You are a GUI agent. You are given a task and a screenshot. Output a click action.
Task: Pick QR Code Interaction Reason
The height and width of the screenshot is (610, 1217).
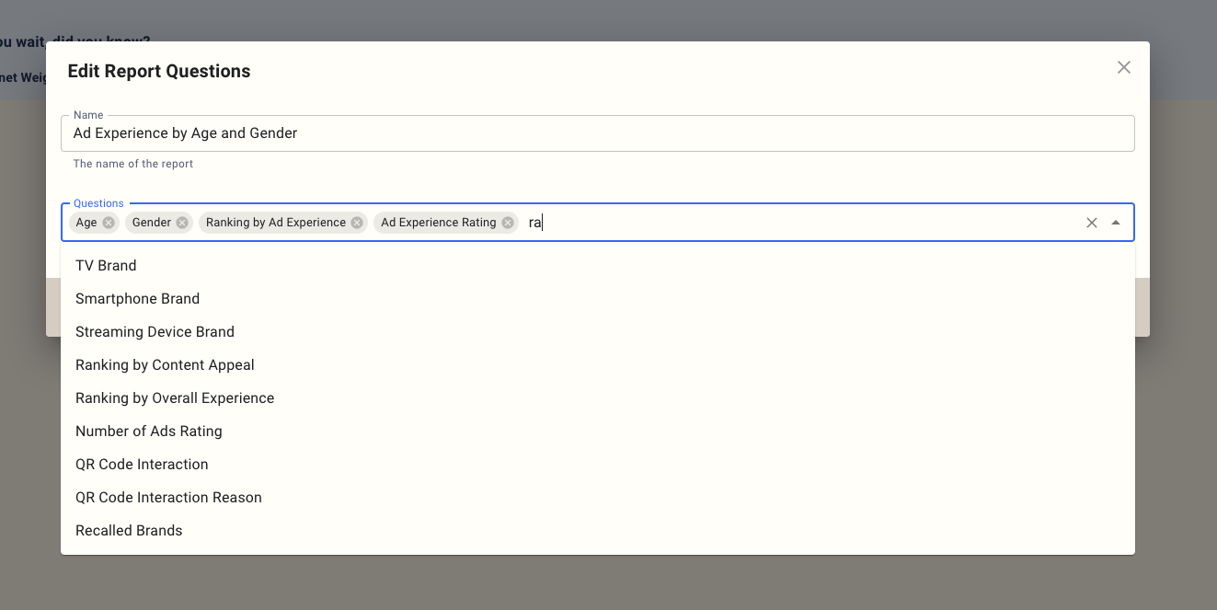point(168,498)
